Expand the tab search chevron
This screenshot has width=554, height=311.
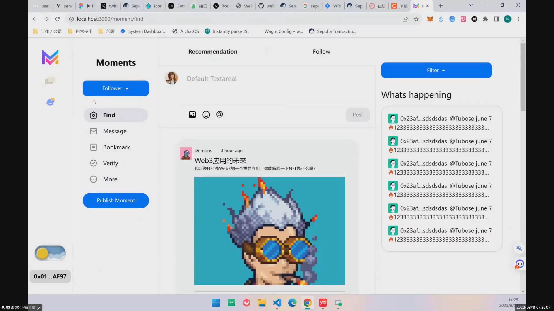(471, 5)
